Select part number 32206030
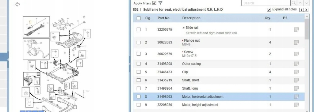The height and width of the screenshot is (112, 314). coord(165,105)
